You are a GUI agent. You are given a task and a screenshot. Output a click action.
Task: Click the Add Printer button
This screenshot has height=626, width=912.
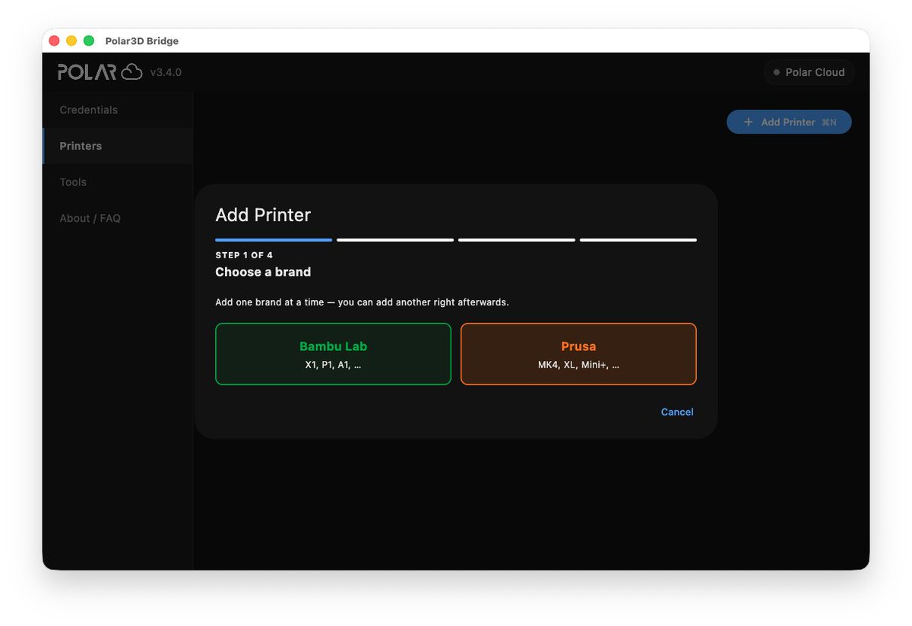coord(789,122)
